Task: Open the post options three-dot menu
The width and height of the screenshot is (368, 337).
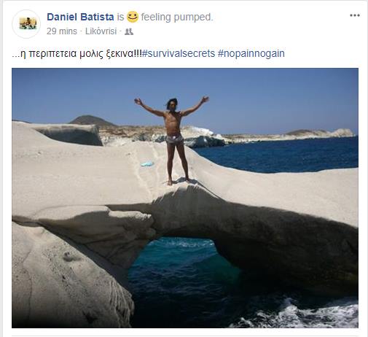Action: pyautogui.click(x=355, y=15)
